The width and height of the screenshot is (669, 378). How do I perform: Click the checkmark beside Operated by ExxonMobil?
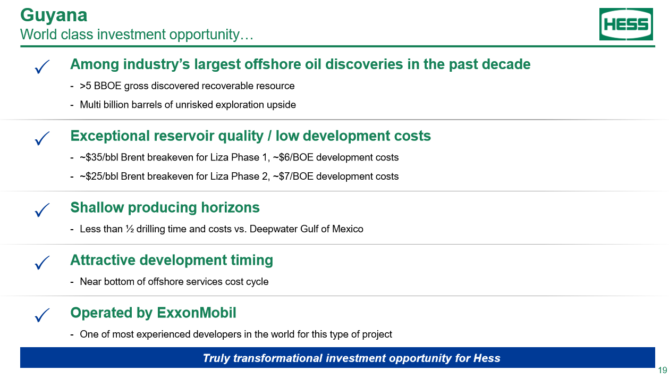coord(42,315)
